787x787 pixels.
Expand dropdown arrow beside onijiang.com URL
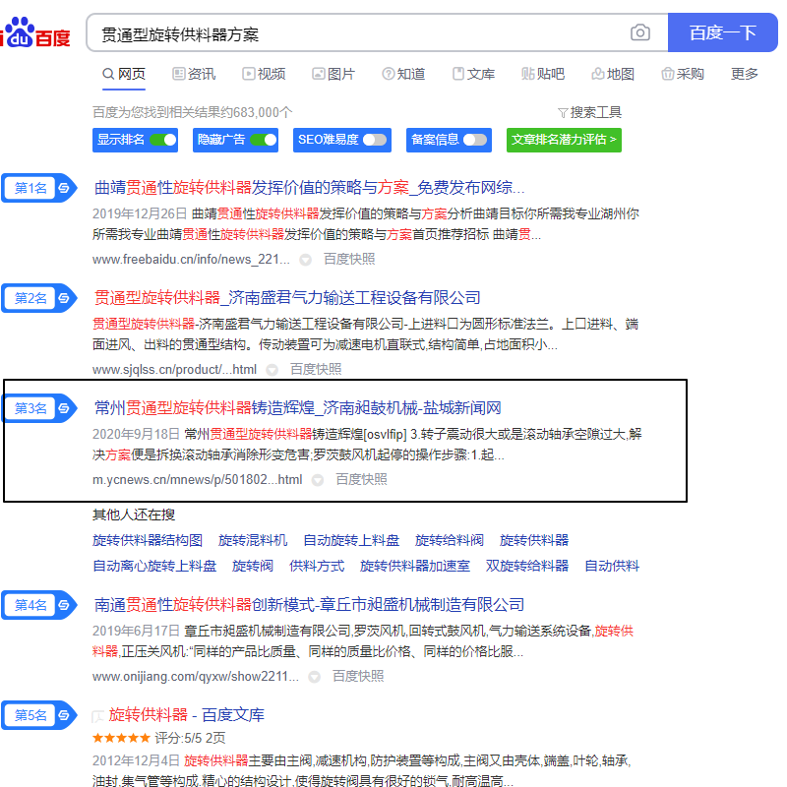click(x=314, y=677)
